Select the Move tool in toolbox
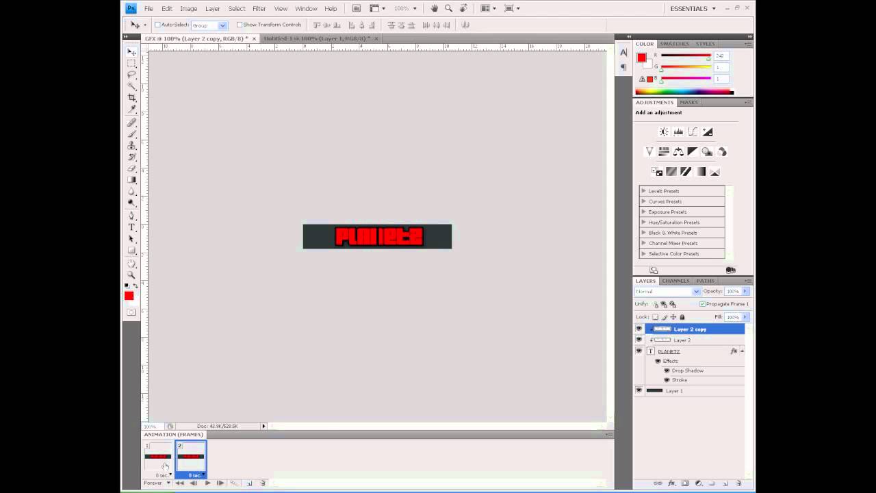The height and width of the screenshot is (493, 876). click(x=131, y=52)
